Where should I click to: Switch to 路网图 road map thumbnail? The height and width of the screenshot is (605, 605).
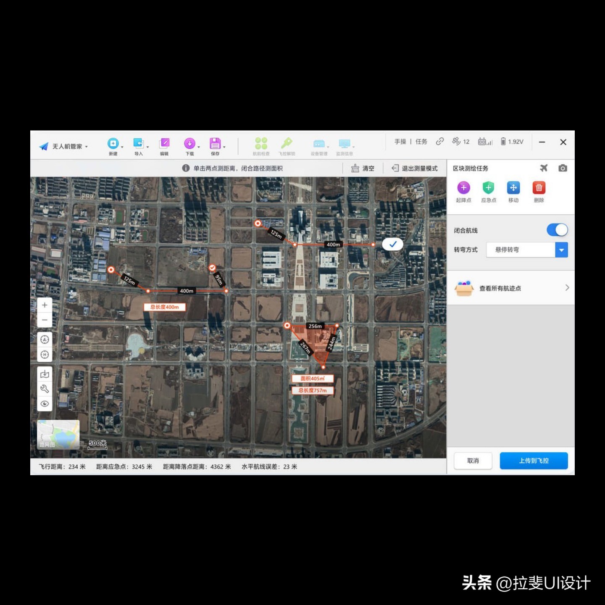[58, 434]
